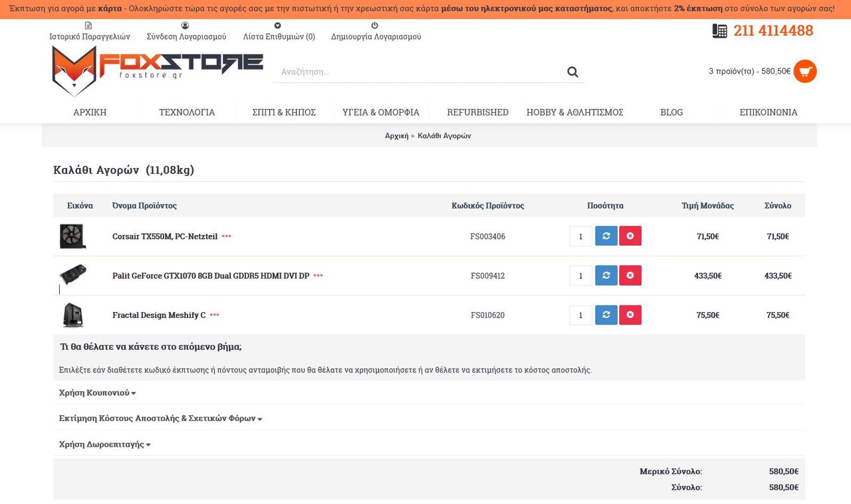Remove Corsair TX550M from the cart
Image resolution: width=851 pixels, height=504 pixels.
(x=630, y=236)
